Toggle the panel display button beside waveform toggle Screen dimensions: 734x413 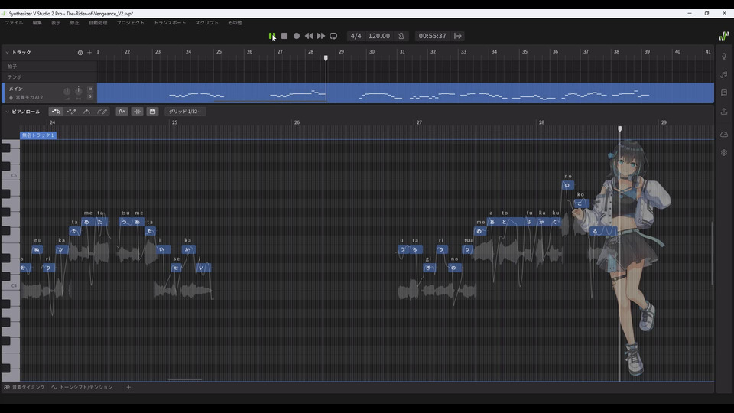153,112
